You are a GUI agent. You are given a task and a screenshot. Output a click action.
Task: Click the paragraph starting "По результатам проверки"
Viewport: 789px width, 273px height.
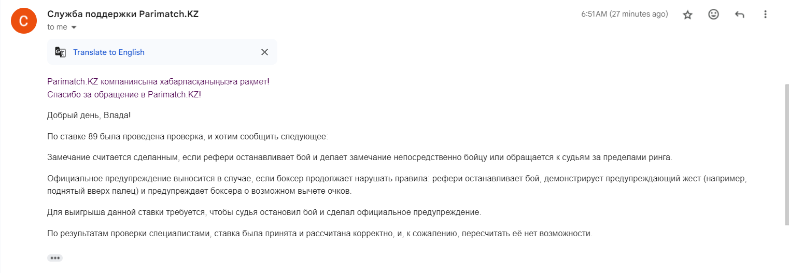click(319, 233)
